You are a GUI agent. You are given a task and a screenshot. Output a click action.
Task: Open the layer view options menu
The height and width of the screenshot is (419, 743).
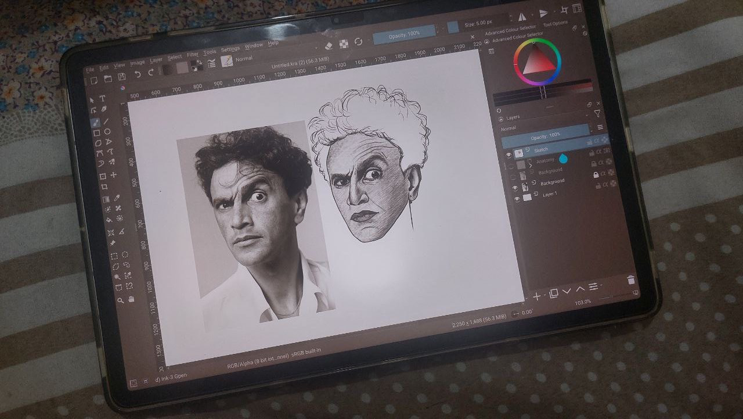600,127
